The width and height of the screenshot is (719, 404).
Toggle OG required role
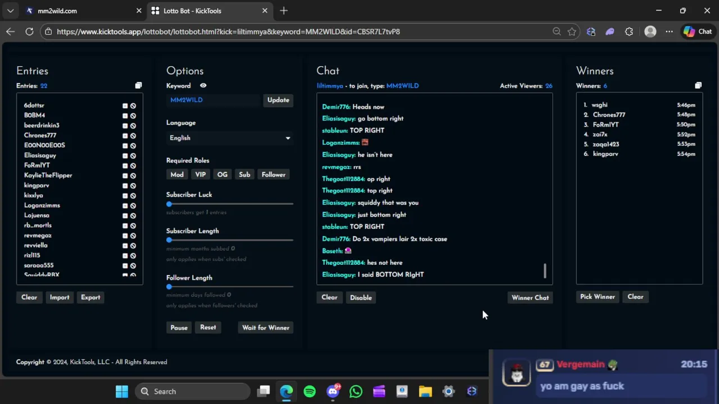tap(222, 175)
